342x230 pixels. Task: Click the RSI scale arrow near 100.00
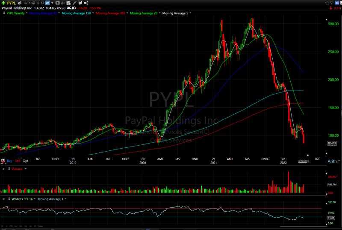coord(327,204)
